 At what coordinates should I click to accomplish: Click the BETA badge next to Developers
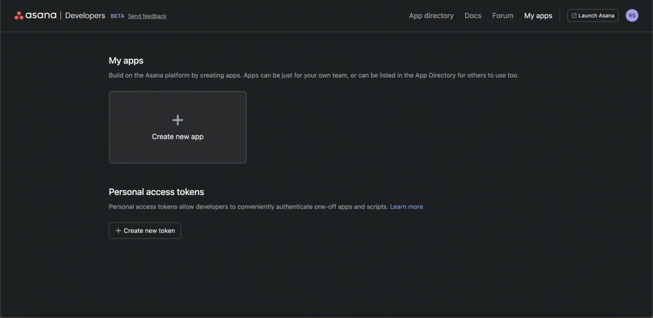(117, 16)
